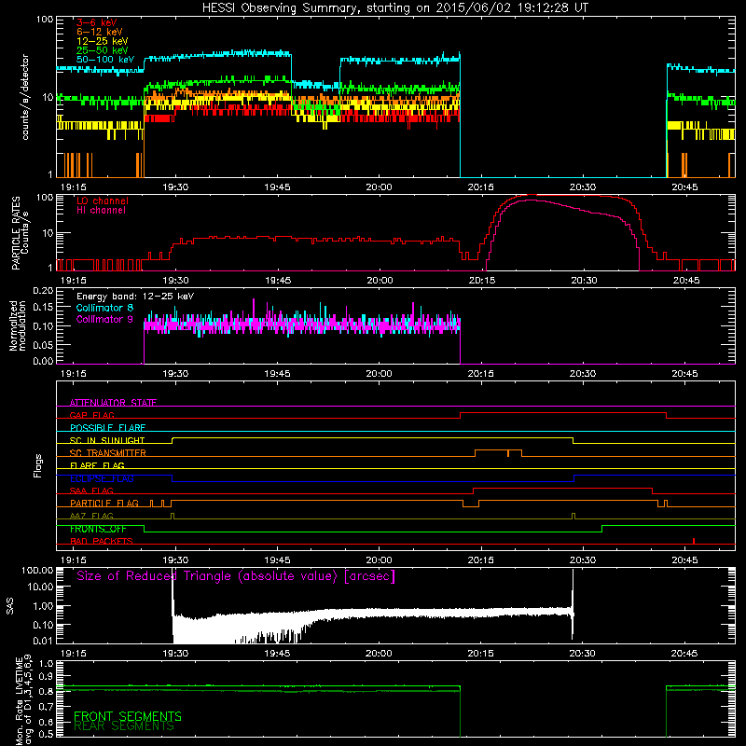Click the "Energy band: 12-25 keV" caption
Screen dimensions: 746x746
[135, 297]
